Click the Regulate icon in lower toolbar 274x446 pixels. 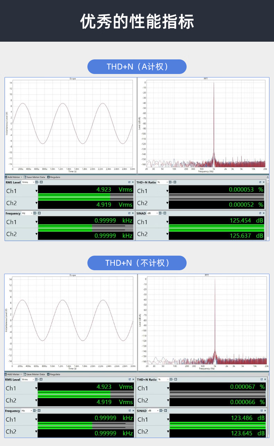coord(49,374)
